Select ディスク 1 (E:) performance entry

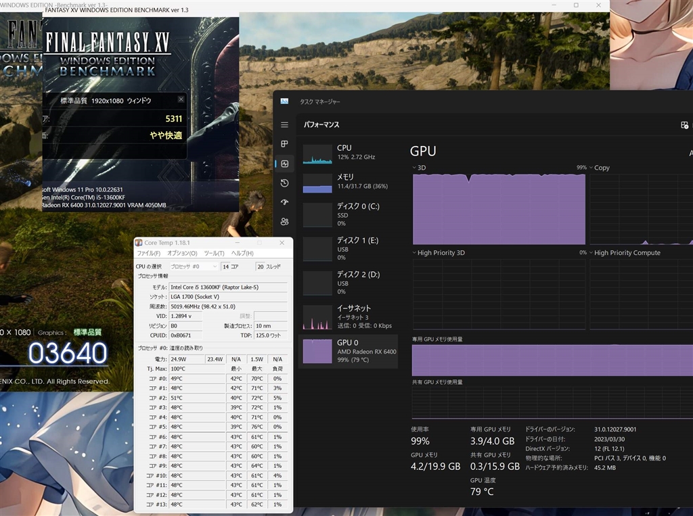[x=349, y=249]
